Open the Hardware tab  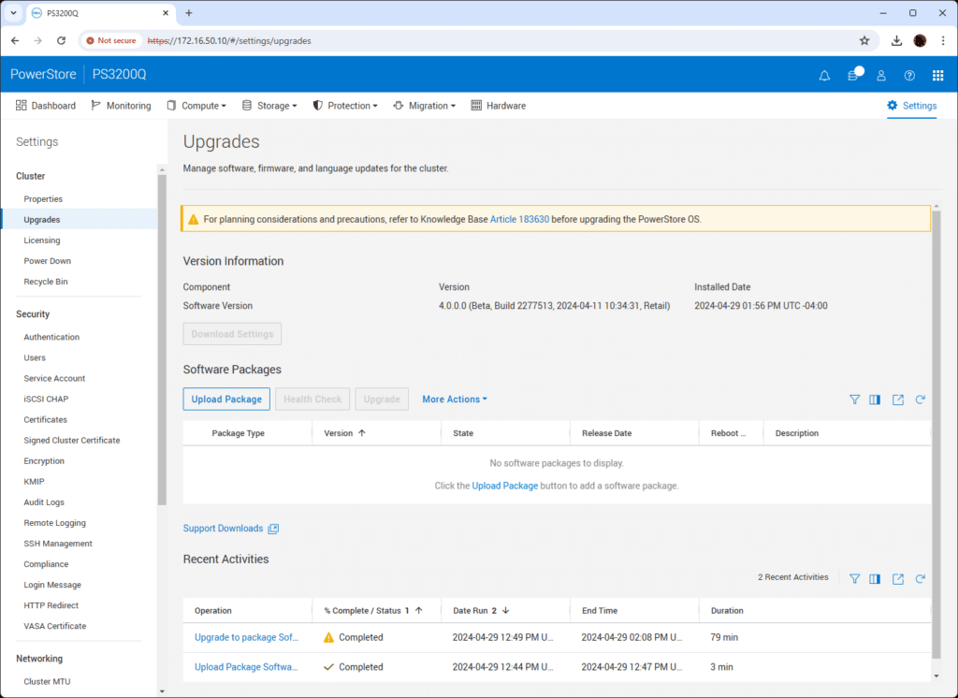point(499,106)
